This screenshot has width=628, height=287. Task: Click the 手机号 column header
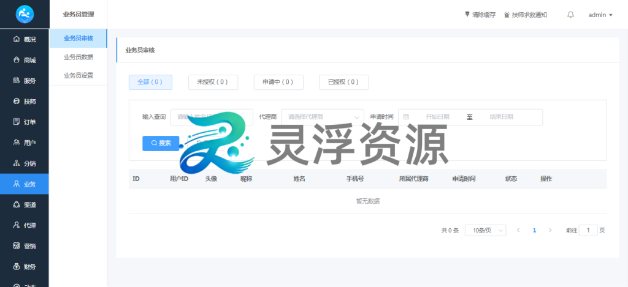click(x=355, y=179)
